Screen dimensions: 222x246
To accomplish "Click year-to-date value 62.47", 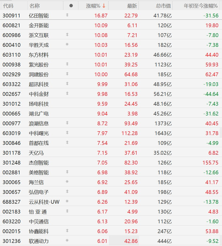I will (212, 74).
